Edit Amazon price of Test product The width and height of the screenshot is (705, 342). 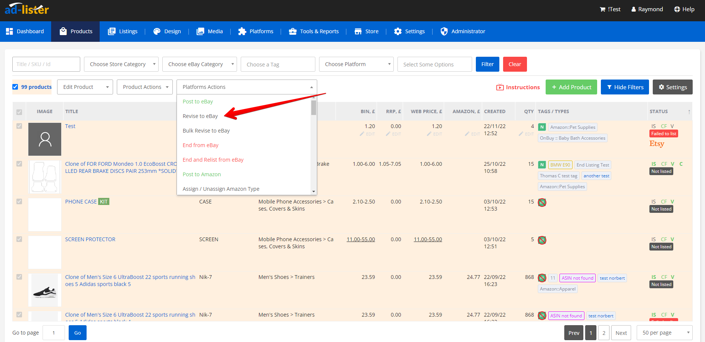pyautogui.click(x=472, y=134)
